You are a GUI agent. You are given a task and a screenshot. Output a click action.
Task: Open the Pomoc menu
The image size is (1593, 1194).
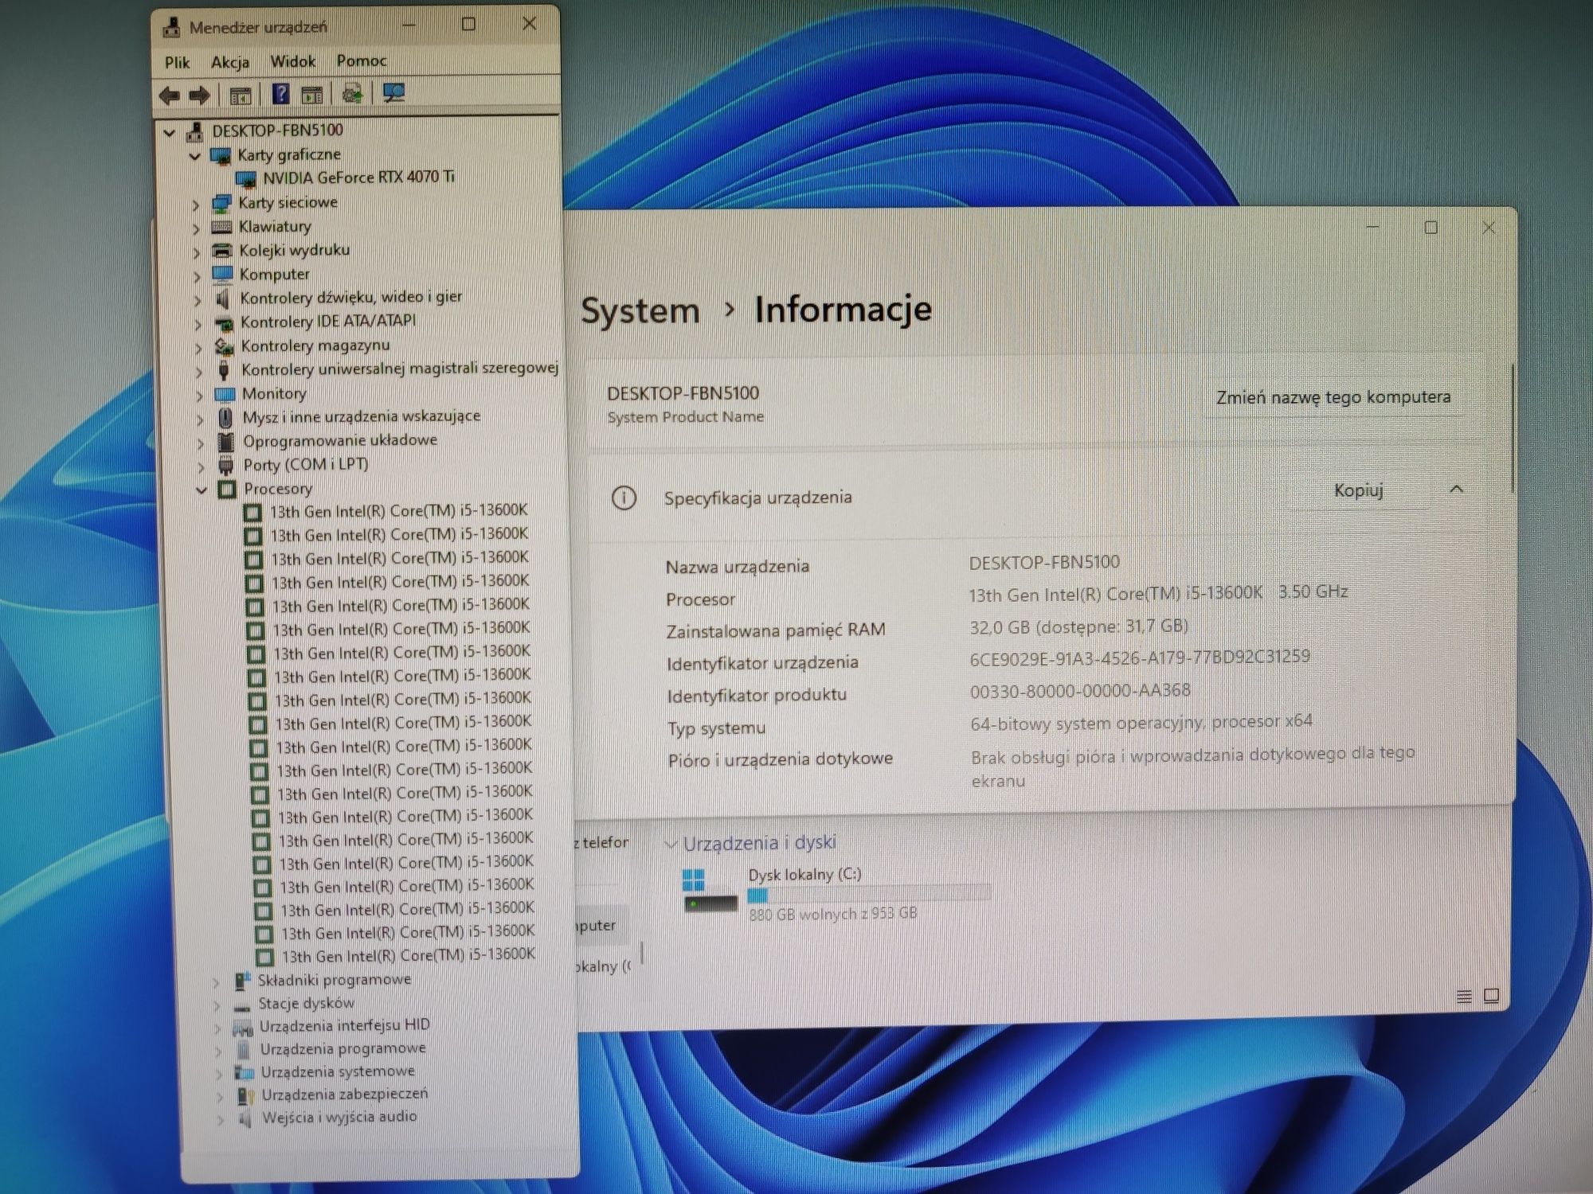click(362, 60)
